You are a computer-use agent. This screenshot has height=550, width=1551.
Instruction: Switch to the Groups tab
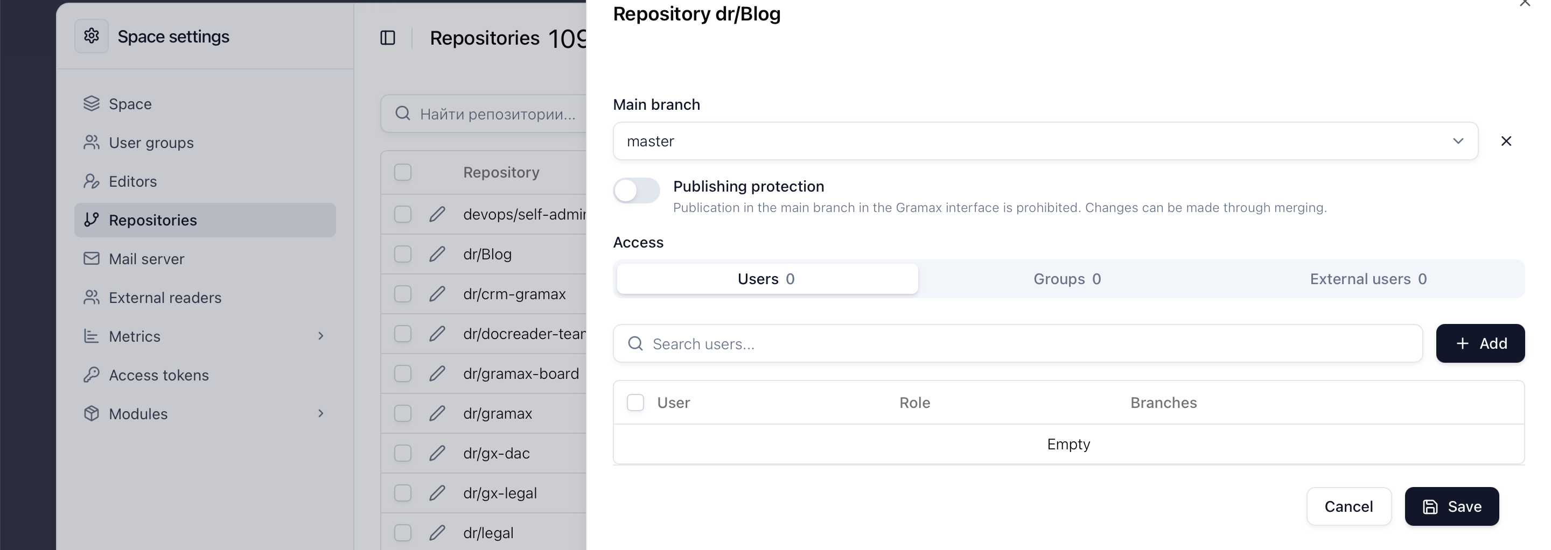1067,279
